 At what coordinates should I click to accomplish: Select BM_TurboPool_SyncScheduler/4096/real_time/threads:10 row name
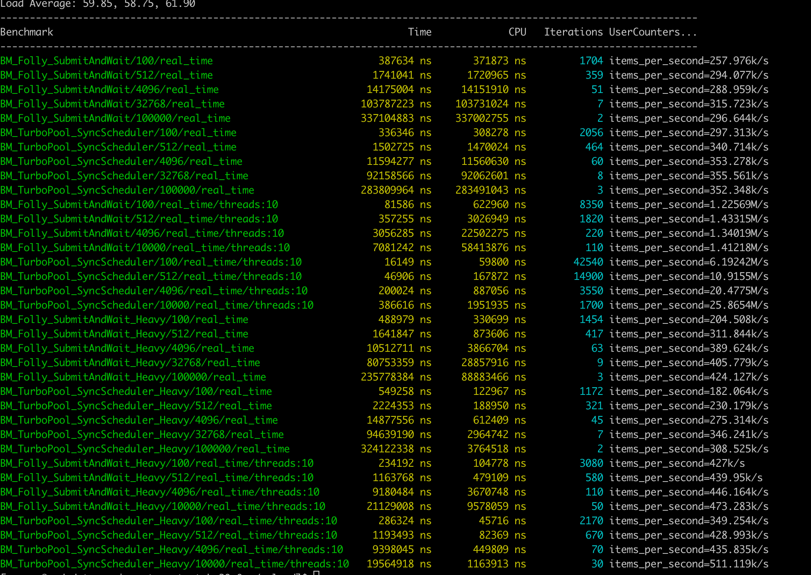(x=154, y=291)
